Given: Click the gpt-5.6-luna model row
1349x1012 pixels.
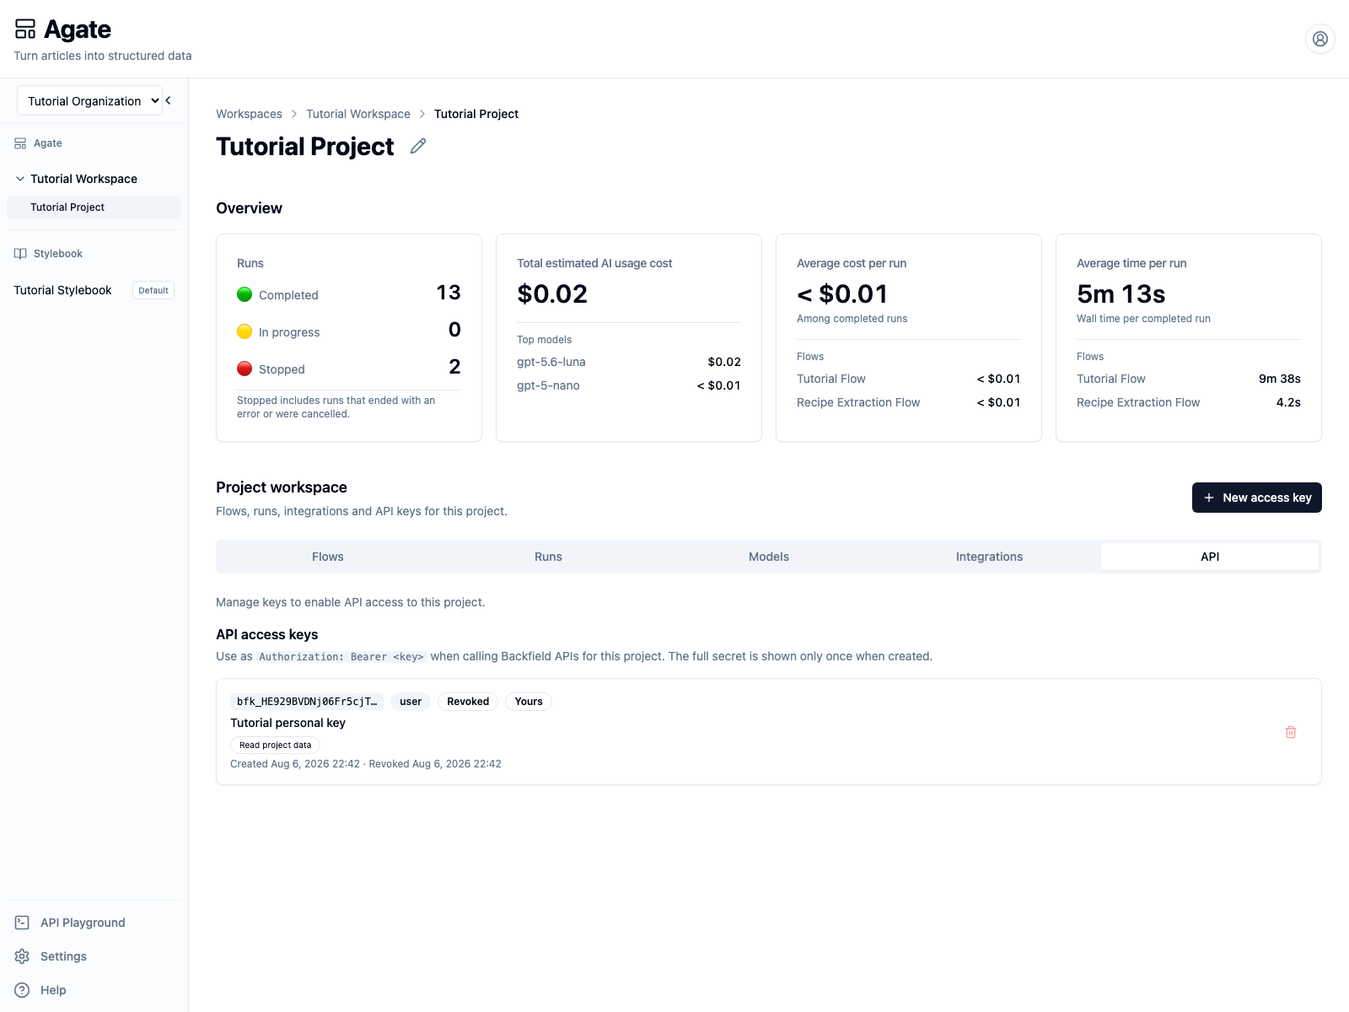Looking at the screenshot, I should pyautogui.click(x=629, y=362).
